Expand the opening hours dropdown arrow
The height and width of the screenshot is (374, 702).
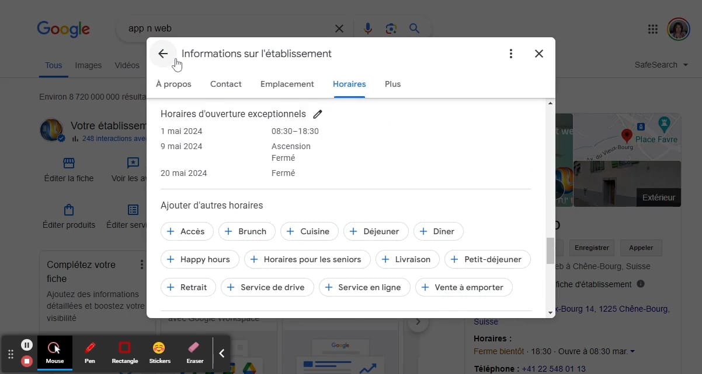(x=633, y=351)
